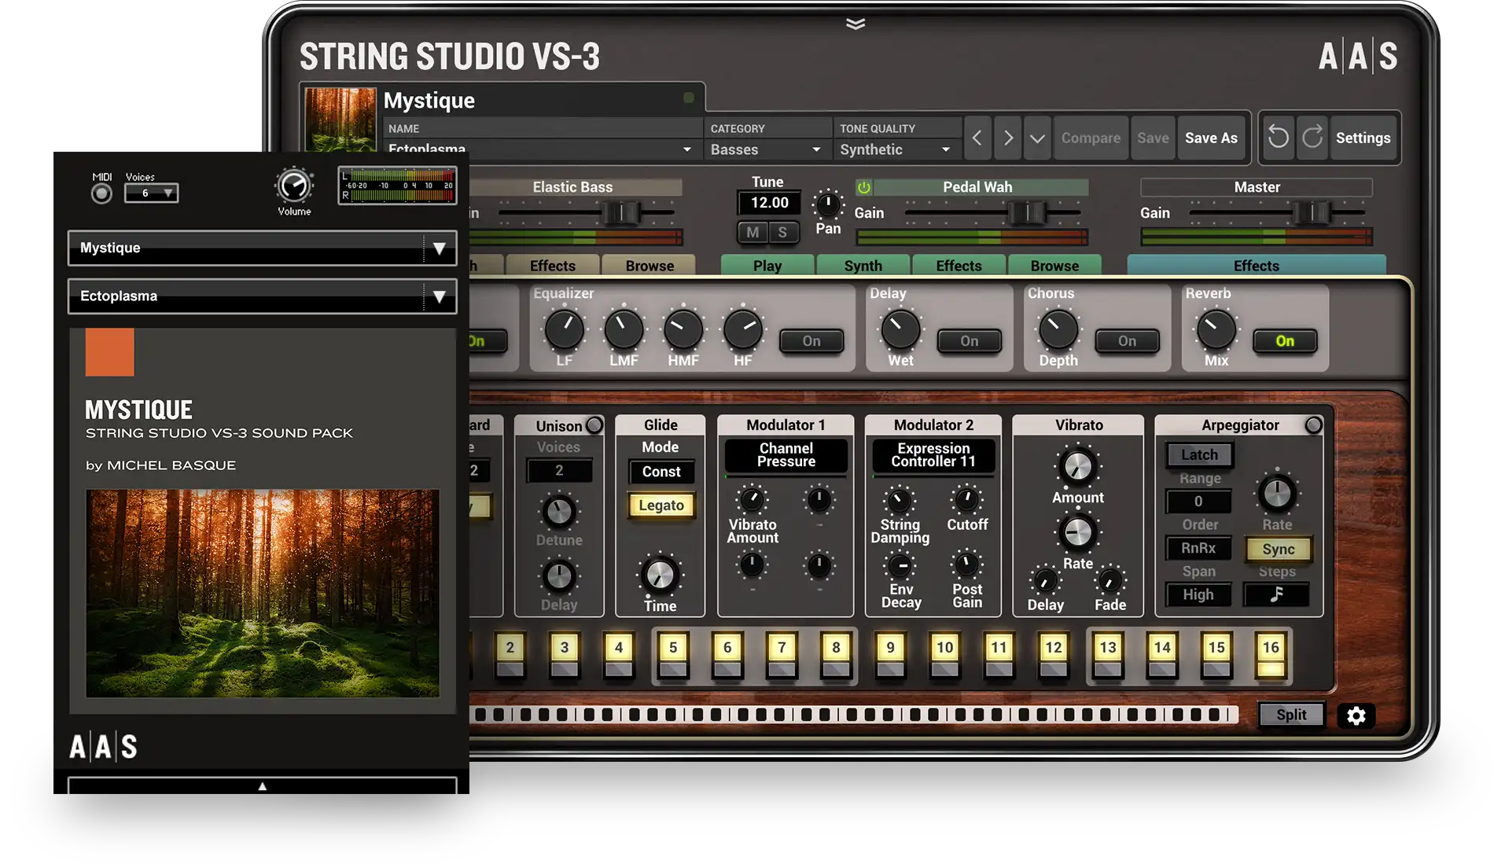The height and width of the screenshot is (864, 1494).
Task: Expand the Mystique sound pack dropdown
Action: click(x=439, y=248)
